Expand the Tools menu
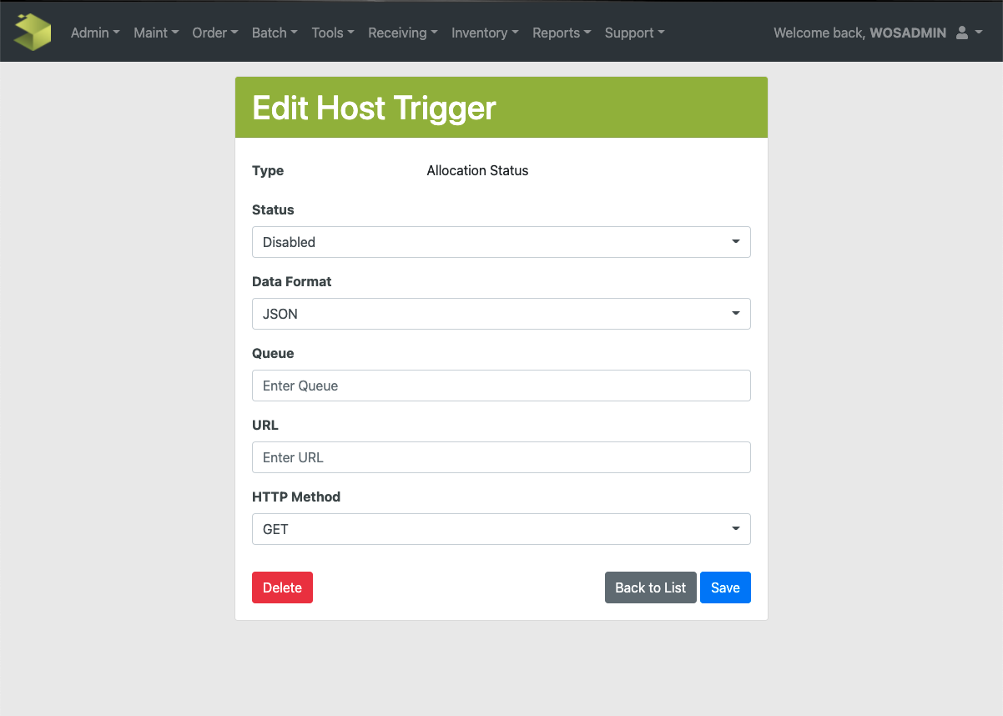Image resolution: width=1003 pixels, height=716 pixels. pyautogui.click(x=332, y=33)
